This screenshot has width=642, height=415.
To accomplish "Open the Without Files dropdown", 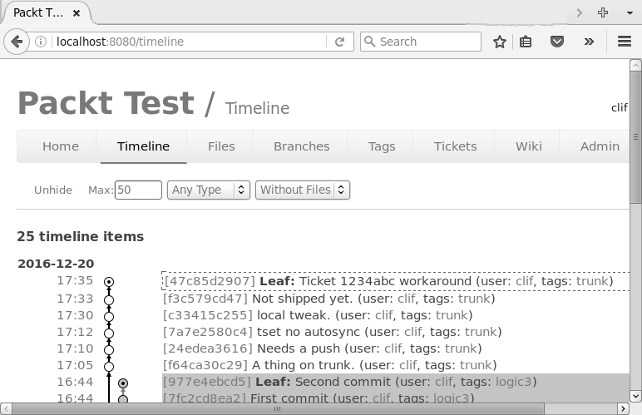I will click(302, 190).
